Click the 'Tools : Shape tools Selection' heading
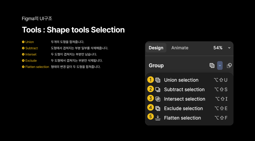Viewport: 255px width, 141px height. coord(73,30)
